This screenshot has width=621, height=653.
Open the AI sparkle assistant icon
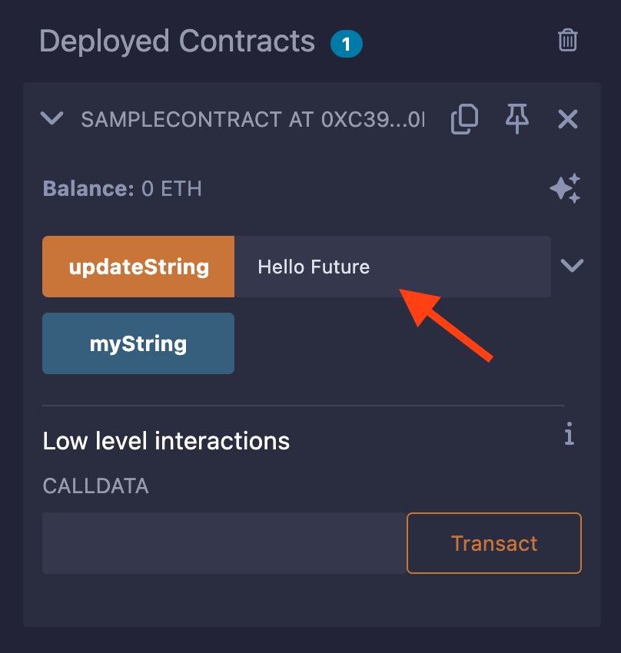565,188
